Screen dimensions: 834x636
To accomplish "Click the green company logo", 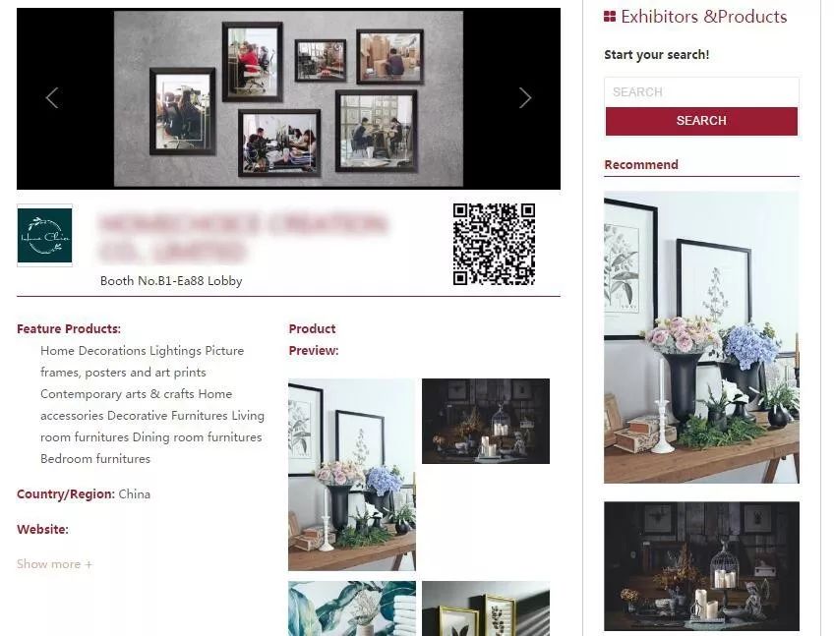I will tap(44, 235).
